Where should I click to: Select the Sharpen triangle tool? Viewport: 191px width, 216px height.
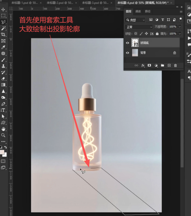pyautogui.click(x=3, y=91)
